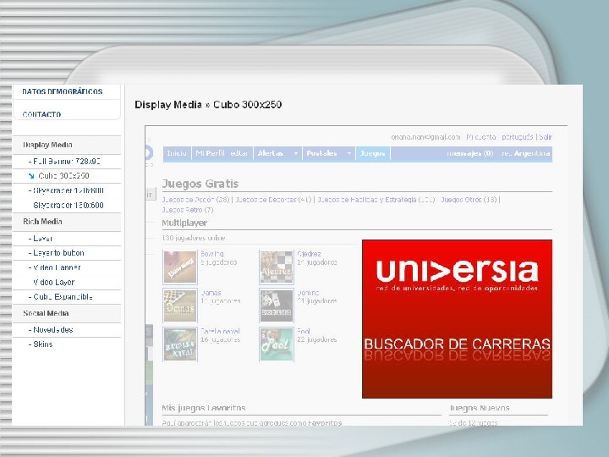Viewport: 609px width, 457px height.
Task: Click the Batalla Naval game thumbnail
Action: click(x=180, y=344)
